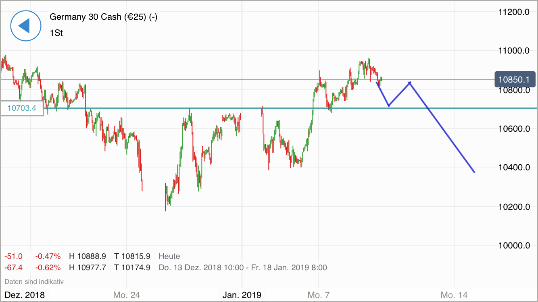The width and height of the screenshot is (538, 302).
Task: Click the 10703.4 horizontal line label
Action: pyautogui.click(x=22, y=108)
